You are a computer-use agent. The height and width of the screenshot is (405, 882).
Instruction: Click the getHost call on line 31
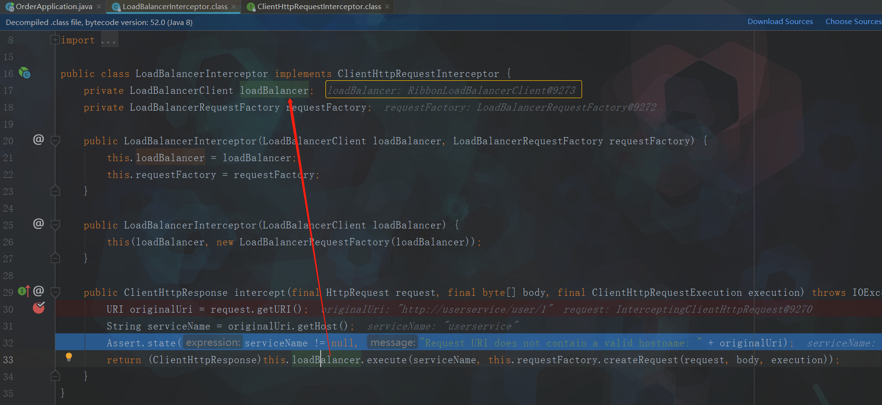[317, 326]
